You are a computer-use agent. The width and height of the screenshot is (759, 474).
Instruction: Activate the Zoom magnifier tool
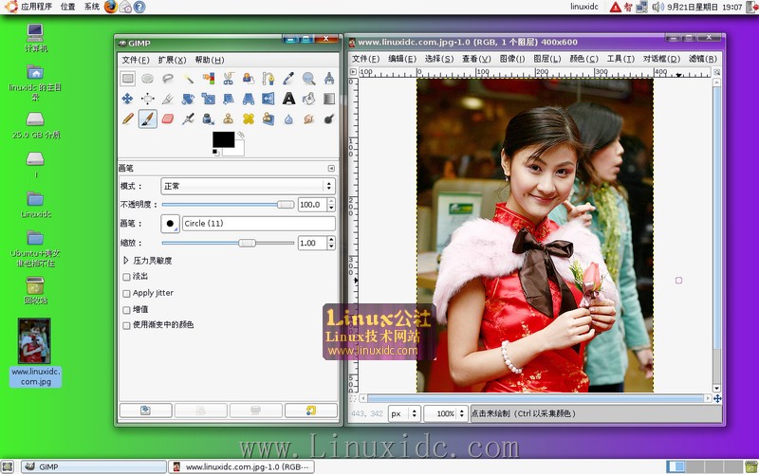(309, 79)
